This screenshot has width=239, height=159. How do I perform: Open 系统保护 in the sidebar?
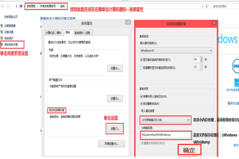click(9, 38)
